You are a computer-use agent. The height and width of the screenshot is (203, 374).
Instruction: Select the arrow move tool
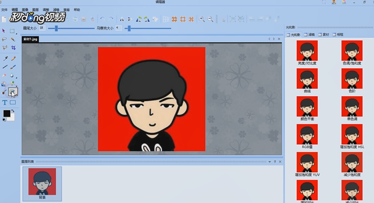[x=4, y=31]
